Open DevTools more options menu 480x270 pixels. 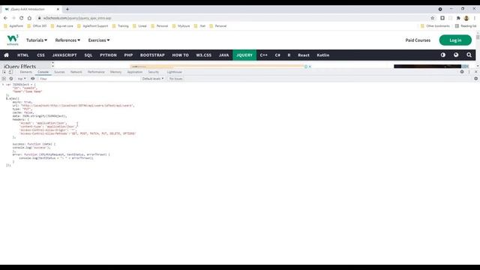tap(469, 72)
